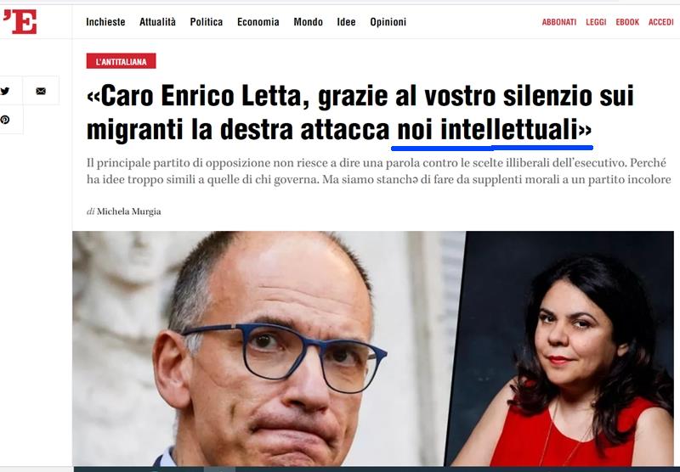Click the red L'Espresso logo
Screen dimensions: 680x472
(20, 21)
